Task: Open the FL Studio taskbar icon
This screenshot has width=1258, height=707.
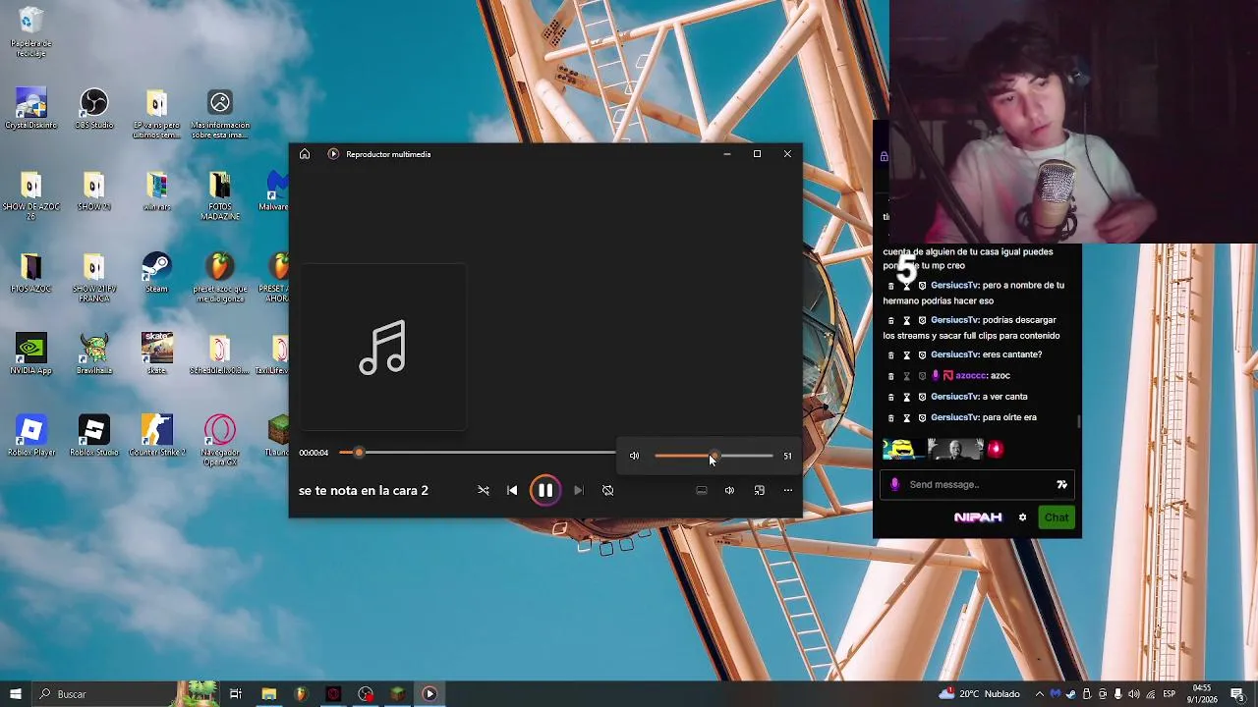Action: point(301,694)
